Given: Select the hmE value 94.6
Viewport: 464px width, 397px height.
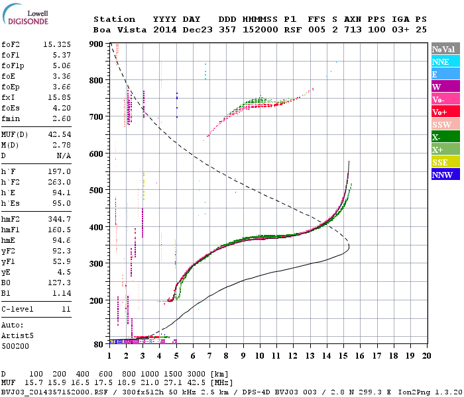Looking at the screenshot, I should pyautogui.click(x=62, y=241).
